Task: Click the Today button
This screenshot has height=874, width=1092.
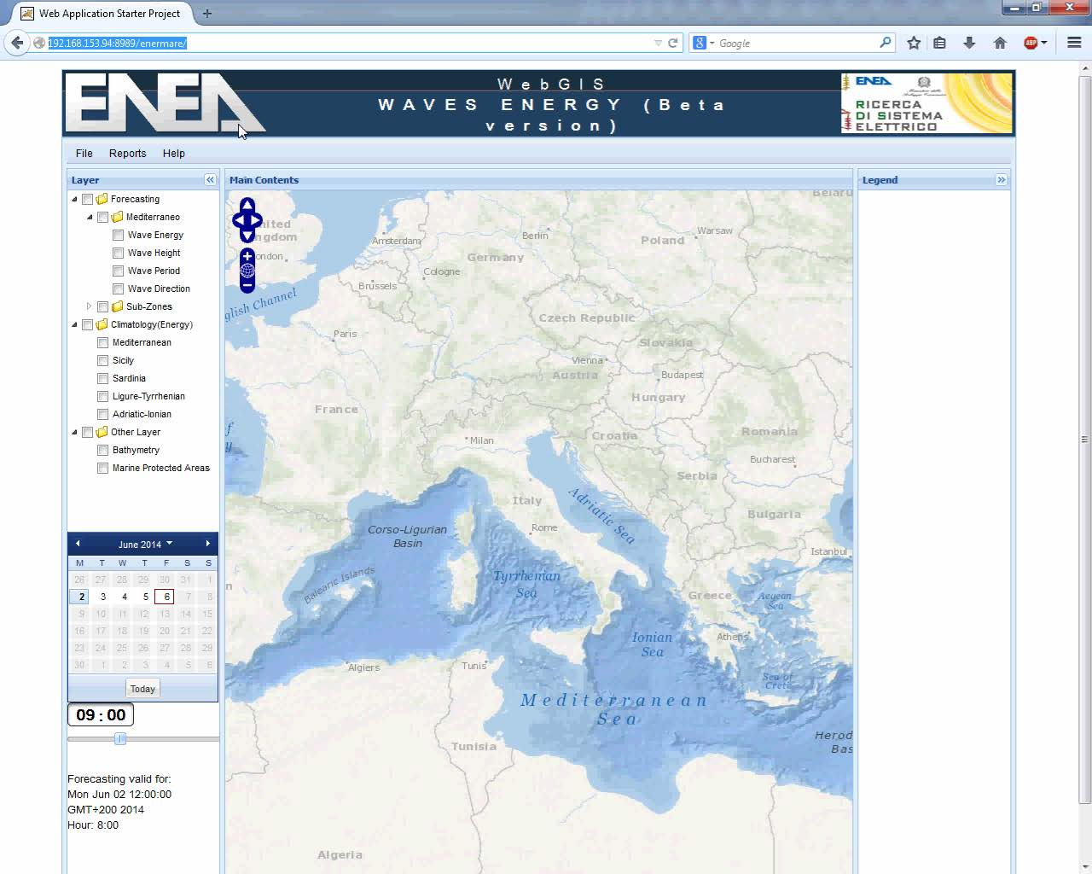Action: pos(142,689)
